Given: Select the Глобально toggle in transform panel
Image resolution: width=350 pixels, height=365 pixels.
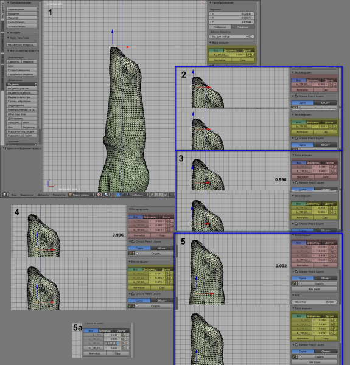Looking at the screenshot, I should pos(220,27).
